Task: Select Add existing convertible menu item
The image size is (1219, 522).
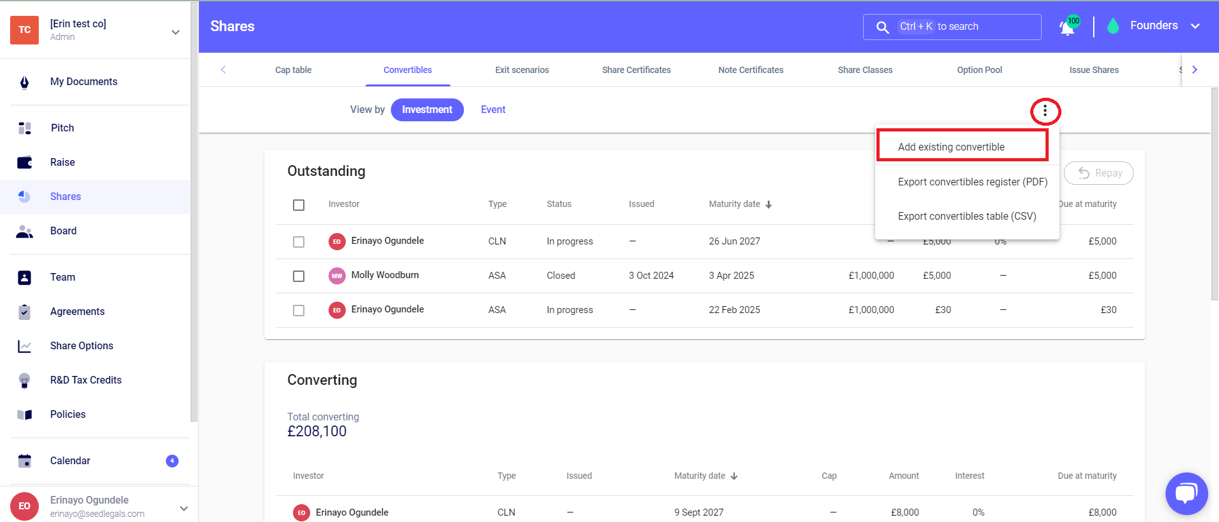Action: [951, 147]
